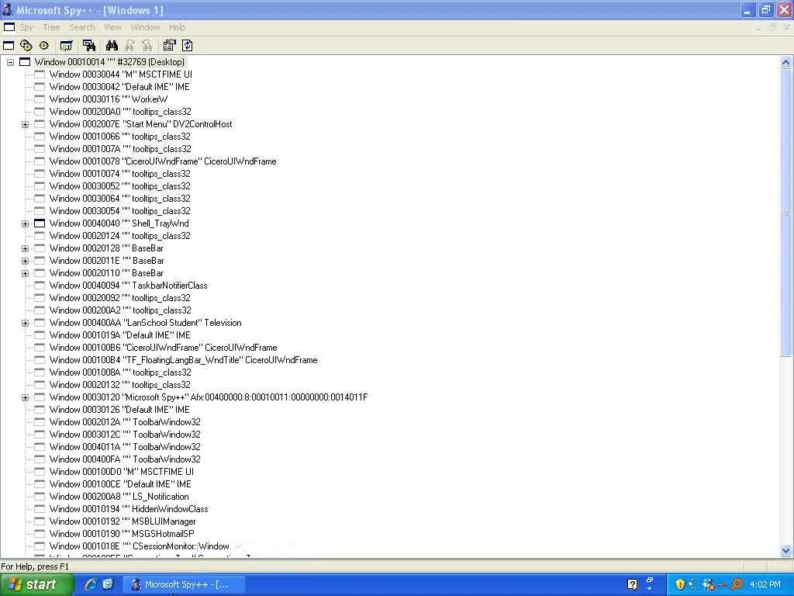Open the Window menu

pyautogui.click(x=145, y=27)
